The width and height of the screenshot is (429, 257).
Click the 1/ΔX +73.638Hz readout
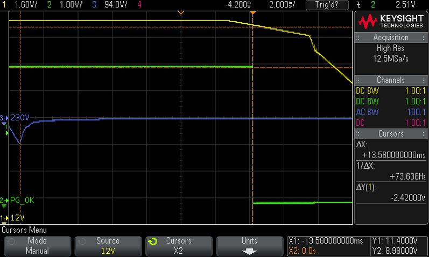391,172
